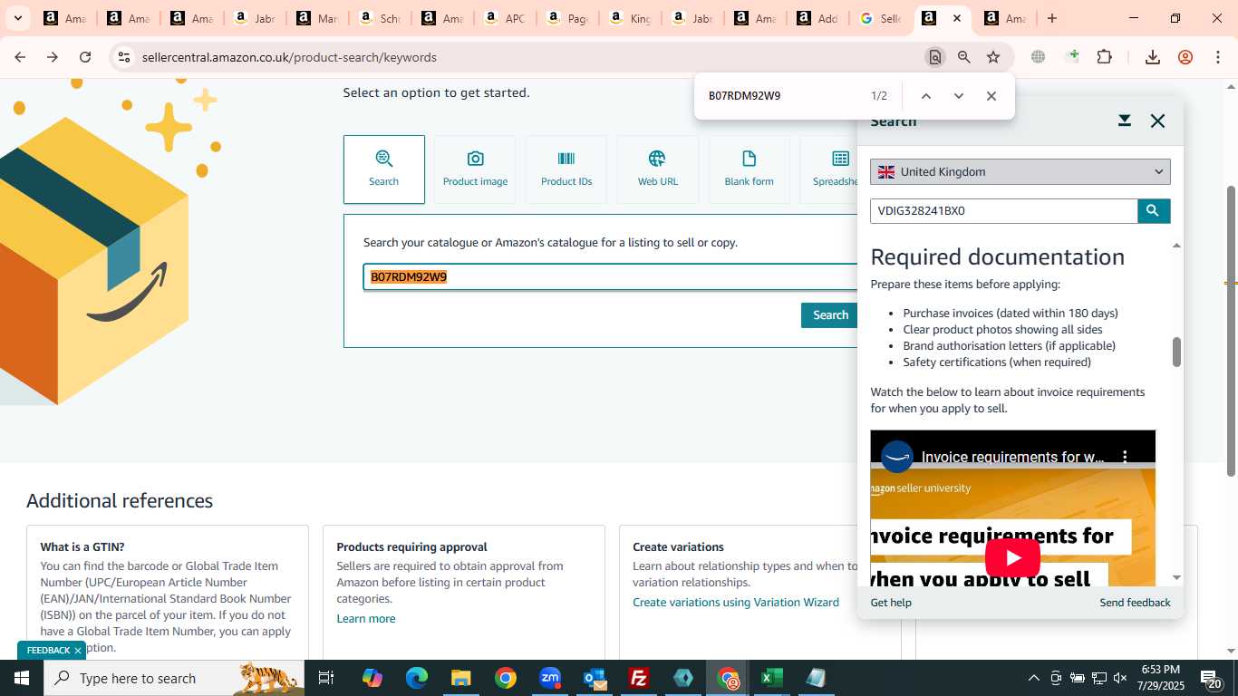Open Create variations using Variation Wizard link

[x=736, y=603]
